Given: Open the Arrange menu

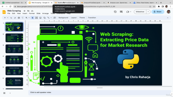Looking at the screenshot, I should (x=45, y=13).
